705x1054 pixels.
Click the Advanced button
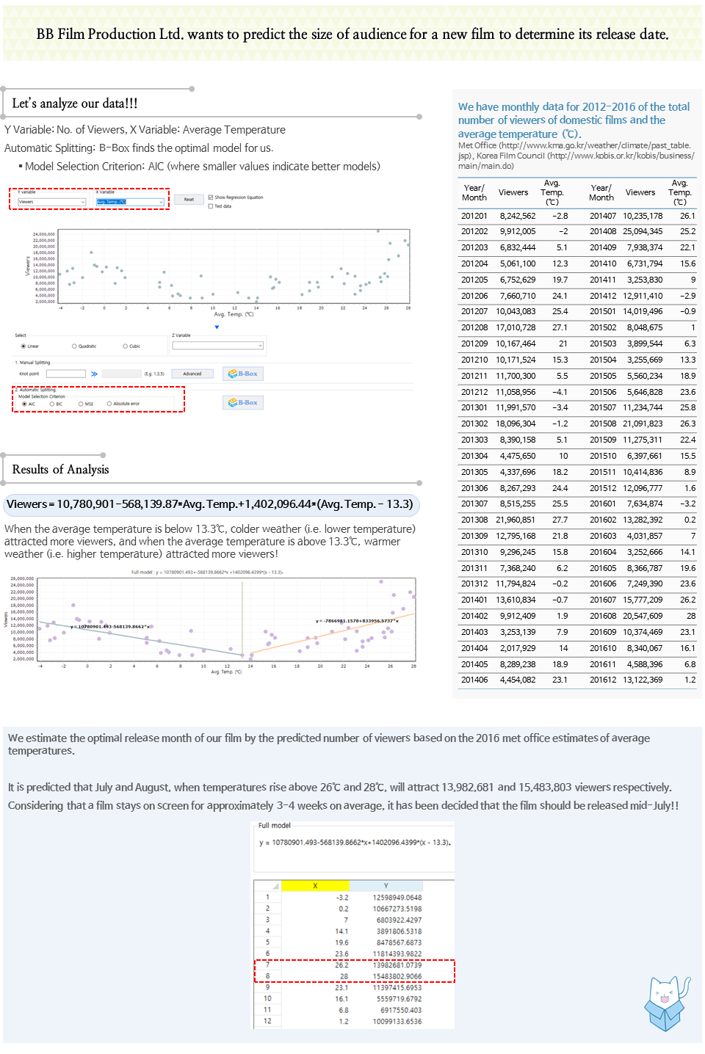(192, 374)
